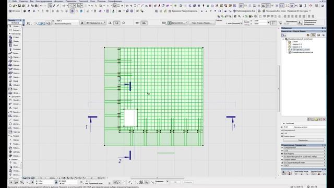Screen dimensions: 334x188
Task: Select the Column tool (Колонна)
Action: tap(15, 49)
